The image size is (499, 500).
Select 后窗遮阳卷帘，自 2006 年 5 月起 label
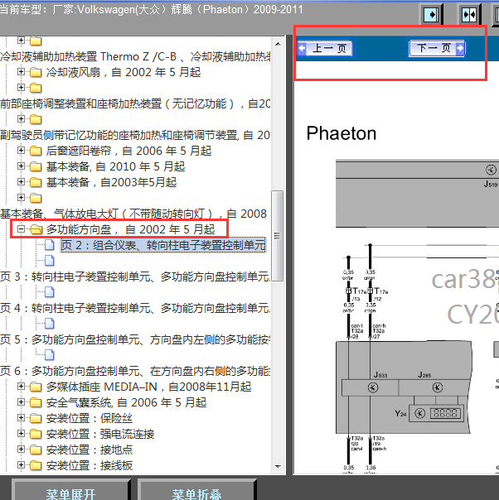[x=129, y=151]
